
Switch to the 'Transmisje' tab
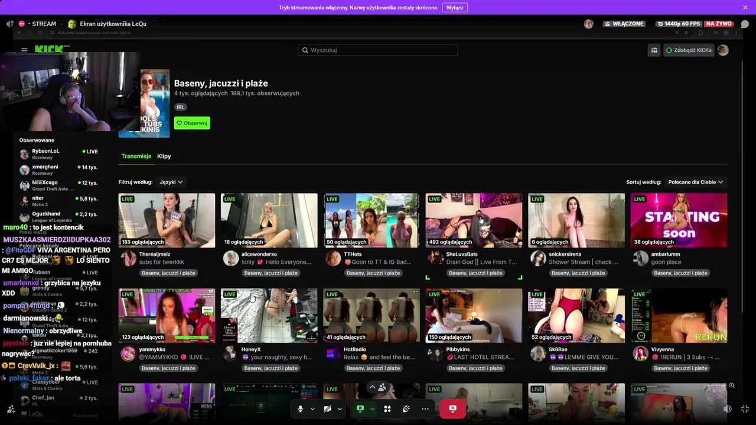(136, 156)
